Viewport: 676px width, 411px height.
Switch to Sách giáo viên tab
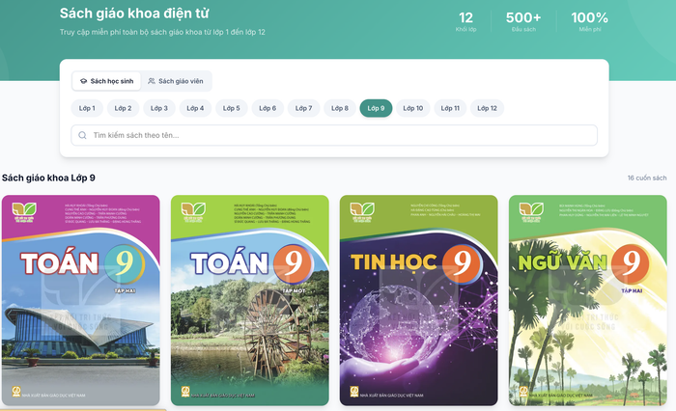176,81
